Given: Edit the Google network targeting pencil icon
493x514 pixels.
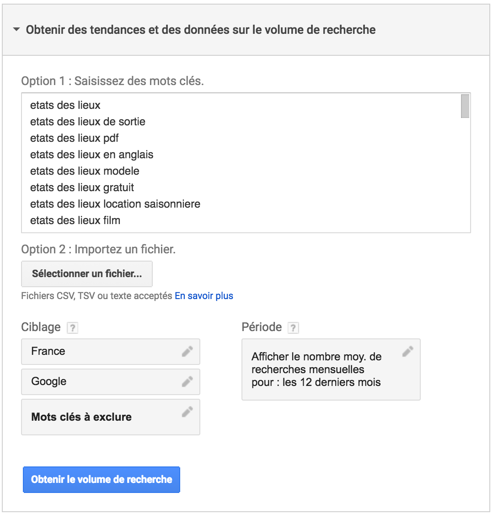Looking at the screenshot, I should click(x=188, y=381).
